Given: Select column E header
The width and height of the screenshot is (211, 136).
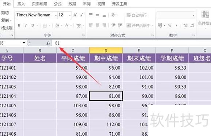Looking at the screenshot, I should [139, 51].
